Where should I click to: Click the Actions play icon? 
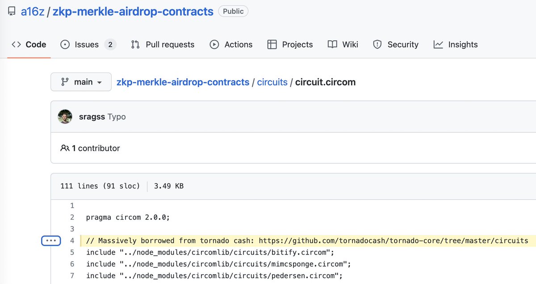tap(214, 44)
